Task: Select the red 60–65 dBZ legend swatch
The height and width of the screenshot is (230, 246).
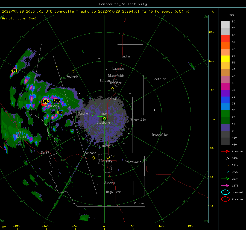Action: click(225, 39)
